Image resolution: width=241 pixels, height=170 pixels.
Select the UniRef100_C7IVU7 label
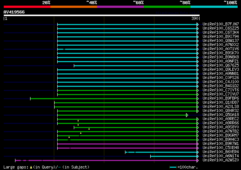click(221, 94)
